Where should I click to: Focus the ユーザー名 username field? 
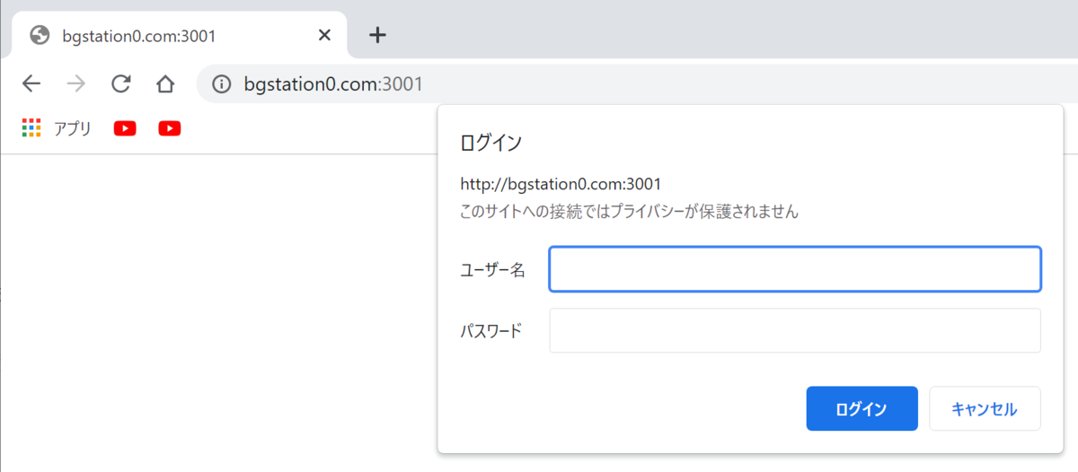pos(795,269)
